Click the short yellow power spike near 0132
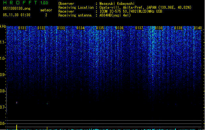The width and height of the screenshot is (205, 130). [x=47, y=128]
